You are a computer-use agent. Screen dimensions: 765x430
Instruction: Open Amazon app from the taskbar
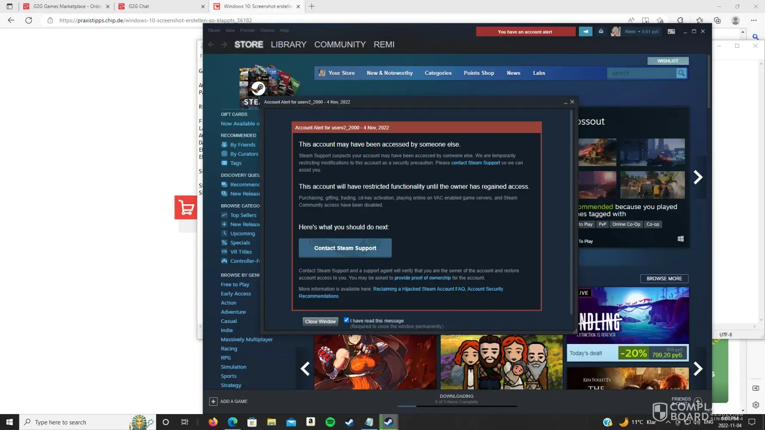311,422
